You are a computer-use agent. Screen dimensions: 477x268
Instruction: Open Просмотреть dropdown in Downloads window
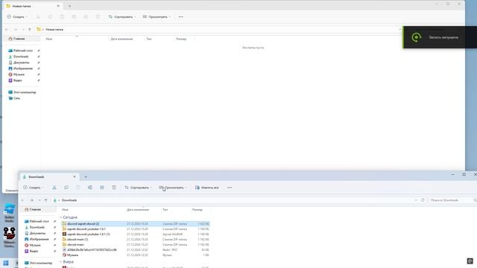click(x=173, y=188)
